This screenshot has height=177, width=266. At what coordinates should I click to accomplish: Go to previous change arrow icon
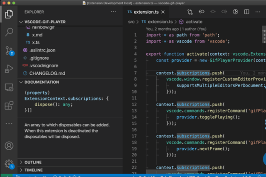202,11
